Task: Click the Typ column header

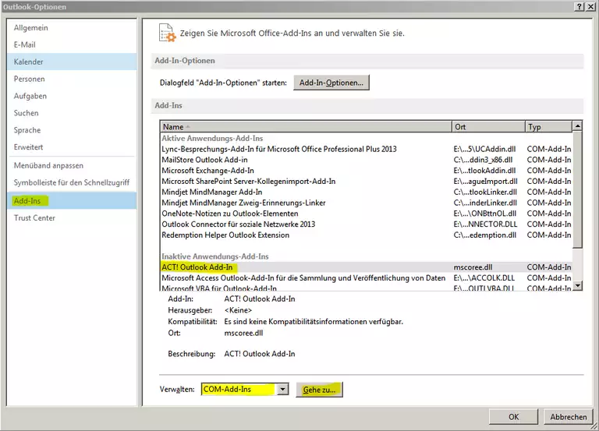Action: coord(547,126)
